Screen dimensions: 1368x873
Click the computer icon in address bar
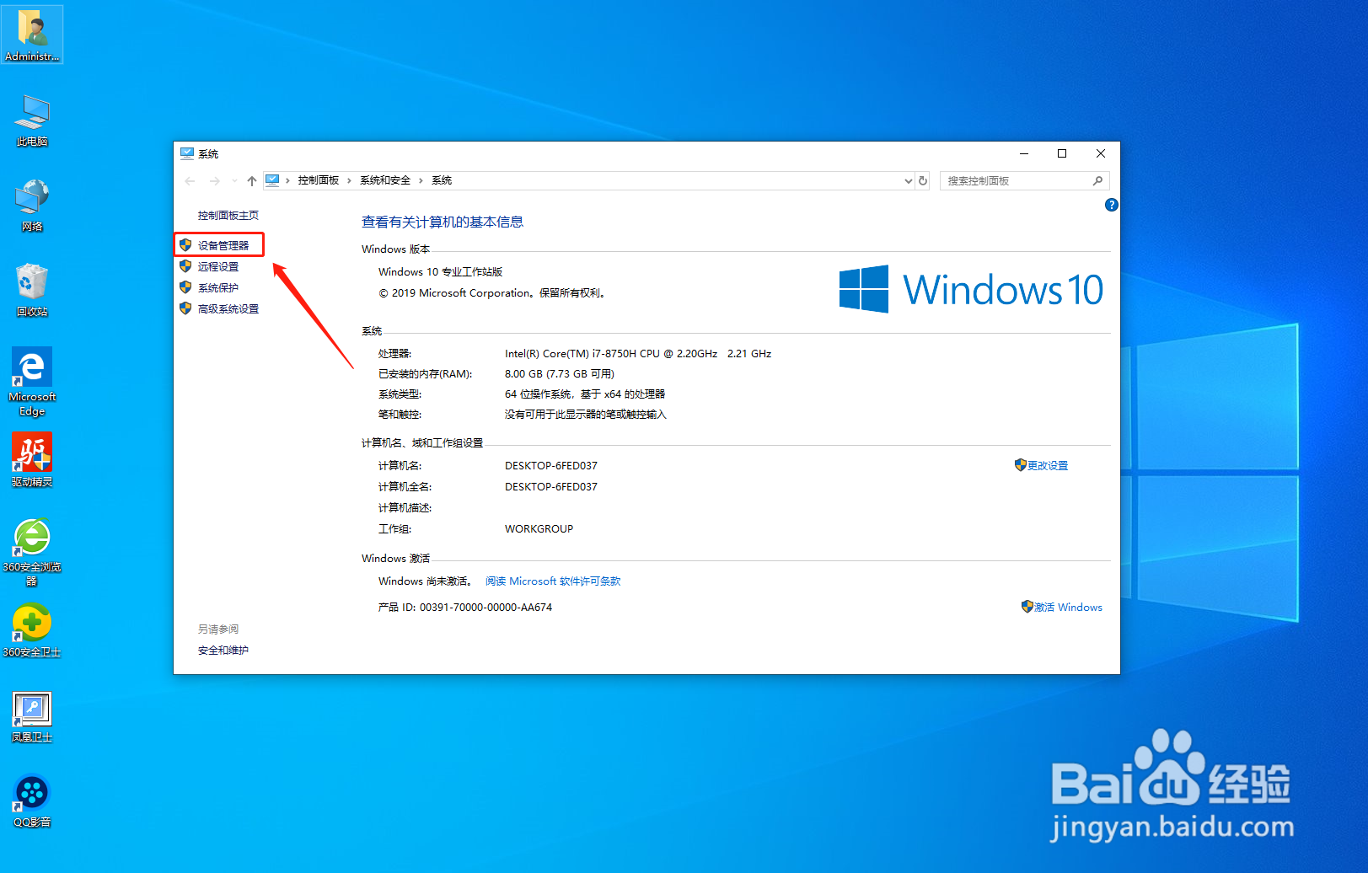(272, 180)
